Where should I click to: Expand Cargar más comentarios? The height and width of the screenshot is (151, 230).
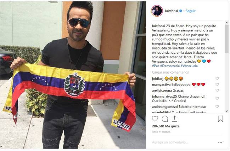point(170,72)
